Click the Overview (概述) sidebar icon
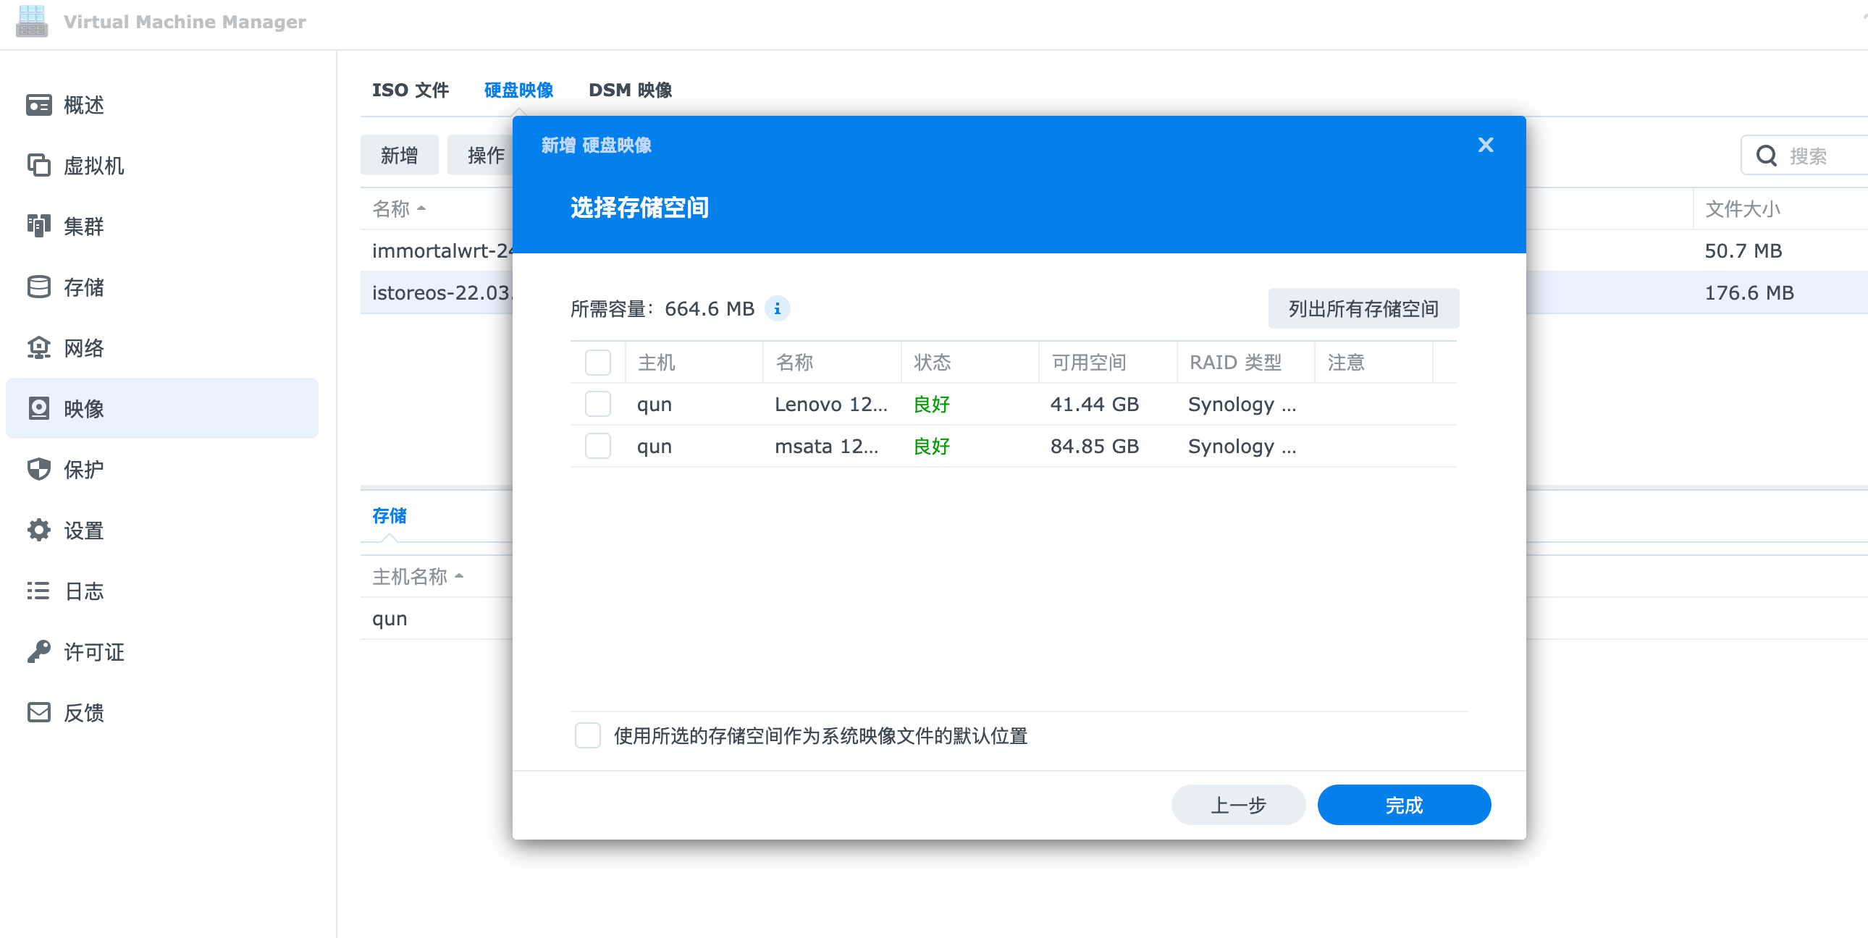1868x938 pixels. pos(38,105)
